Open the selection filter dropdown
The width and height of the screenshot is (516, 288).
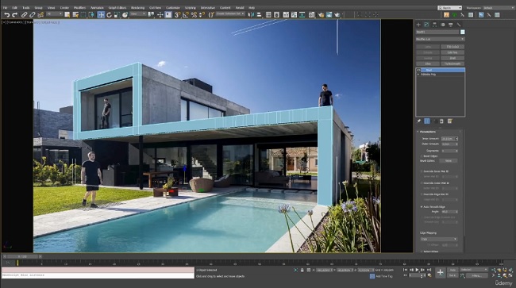pos(54,14)
